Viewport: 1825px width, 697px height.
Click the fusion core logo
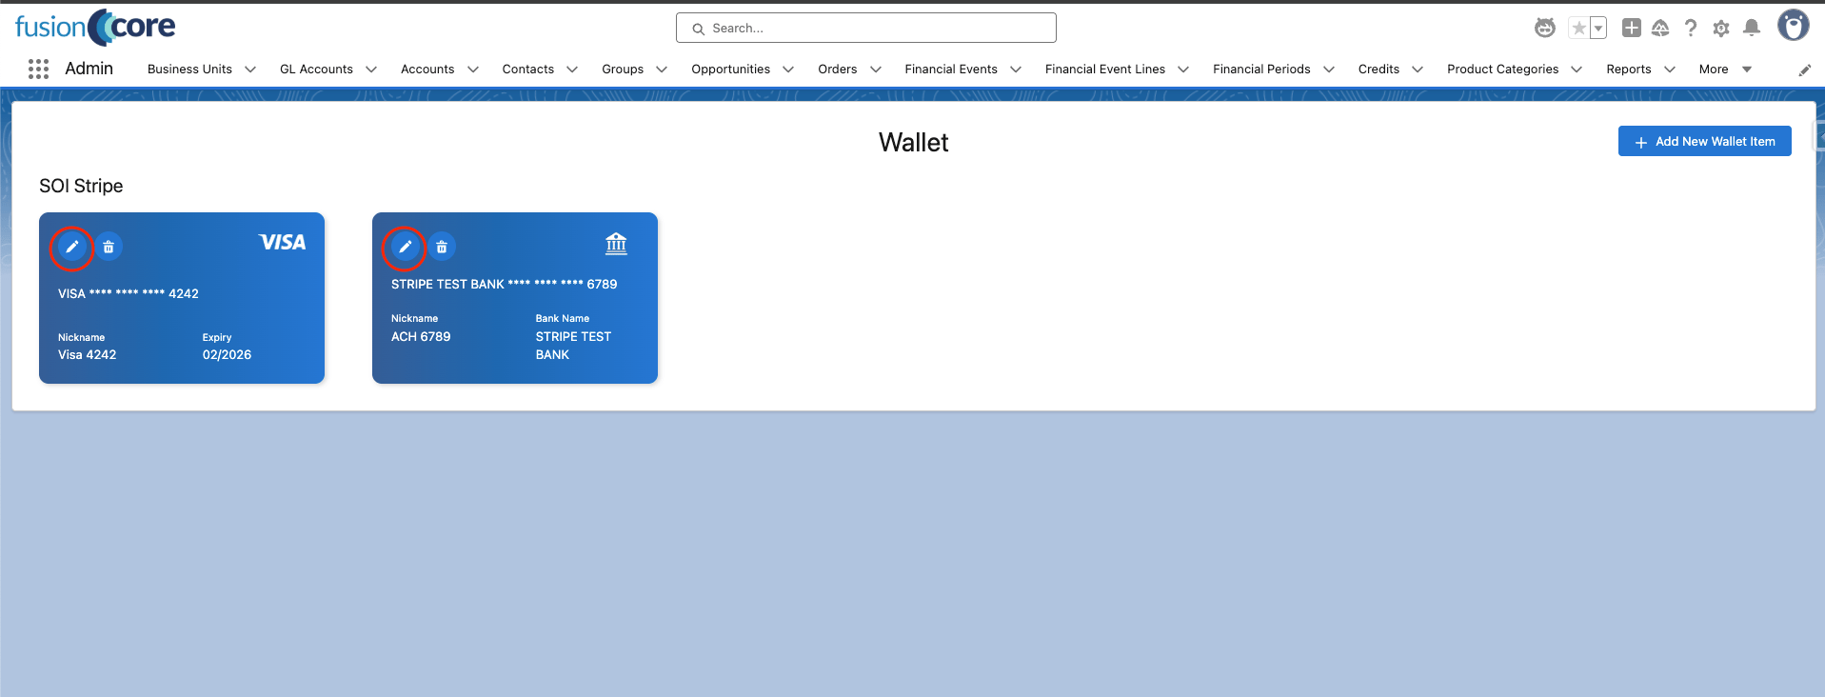click(95, 27)
